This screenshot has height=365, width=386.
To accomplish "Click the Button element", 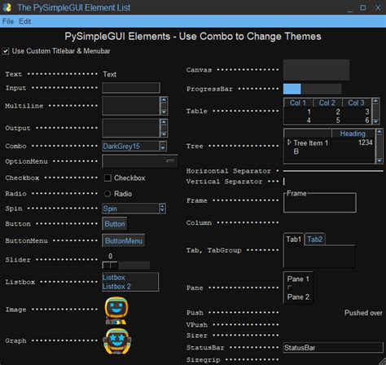I will point(115,224).
